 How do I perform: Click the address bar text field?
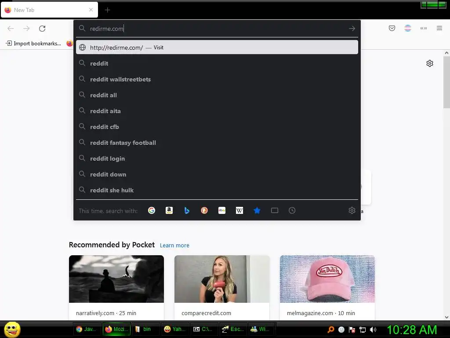217,29
